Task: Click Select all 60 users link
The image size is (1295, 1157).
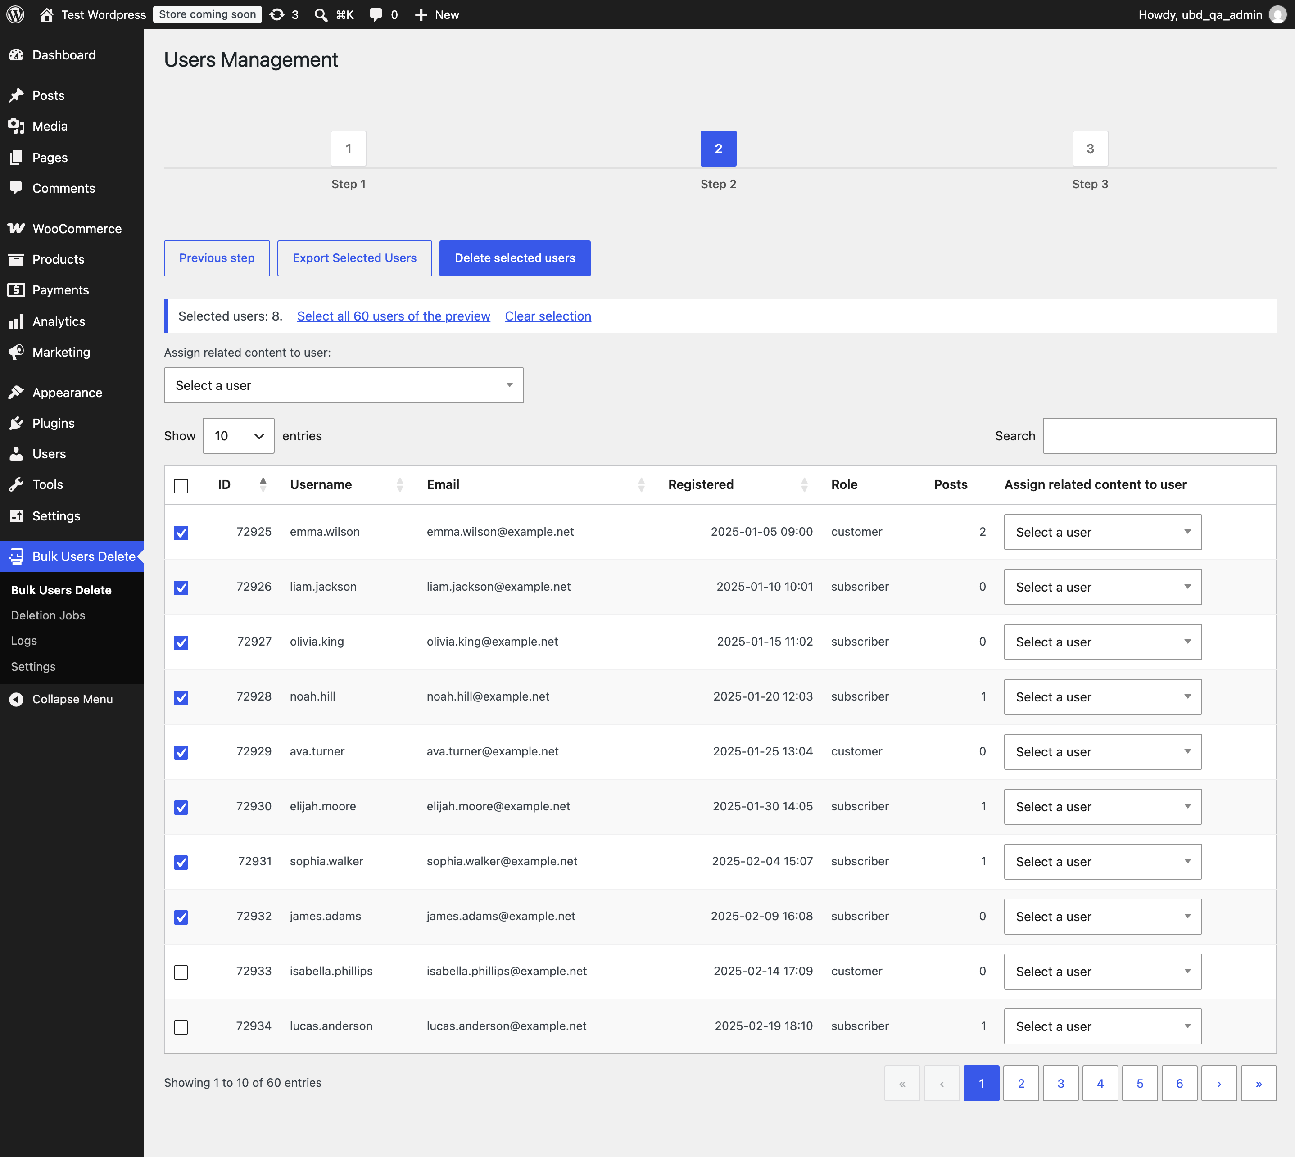Action: tap(394, 316)
